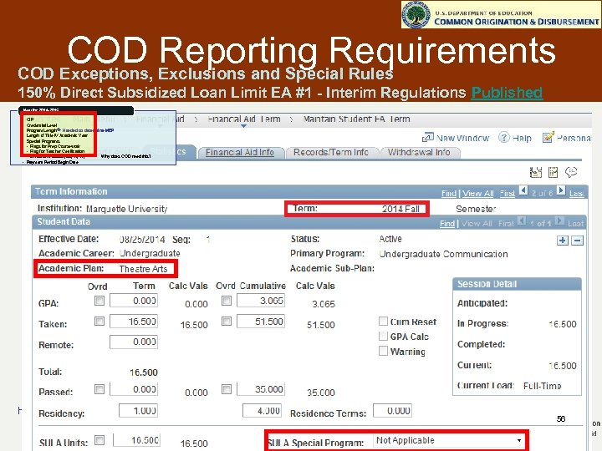
Task: Switch to Records/Term Info tab
Action: coord(331,153)
